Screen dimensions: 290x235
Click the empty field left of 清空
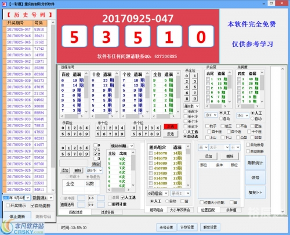(74, 163)
